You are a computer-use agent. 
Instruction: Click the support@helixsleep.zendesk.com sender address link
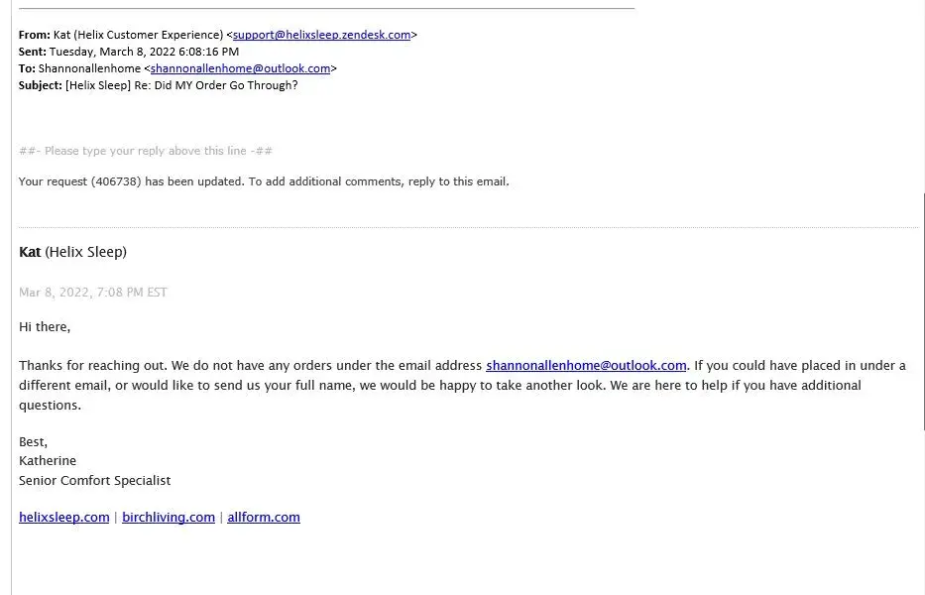point(321,35)
